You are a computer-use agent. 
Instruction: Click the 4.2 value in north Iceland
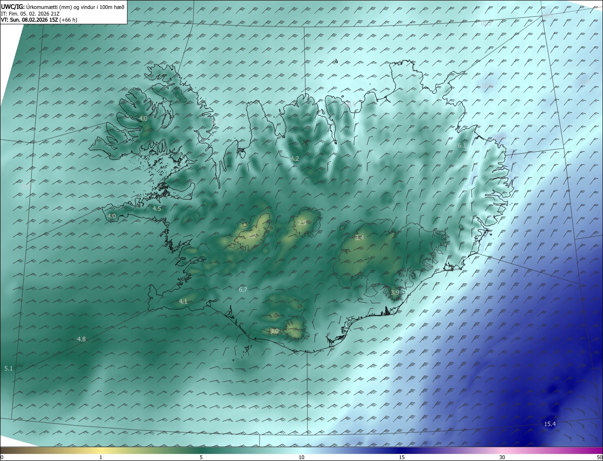[294, 158]
